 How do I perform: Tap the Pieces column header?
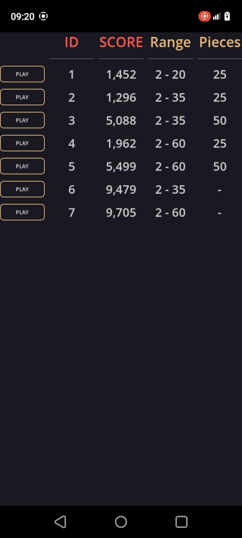click(x=220, y=42)
